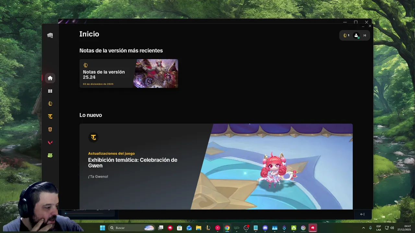This screenshot has height=233, width=415.
Task: Click the Riot Games fist logo in the sidebar
Action: (x=50, y=35)
